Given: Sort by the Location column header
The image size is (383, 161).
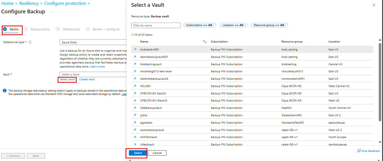Looking at the screenshot, I should tap(334, 42).
